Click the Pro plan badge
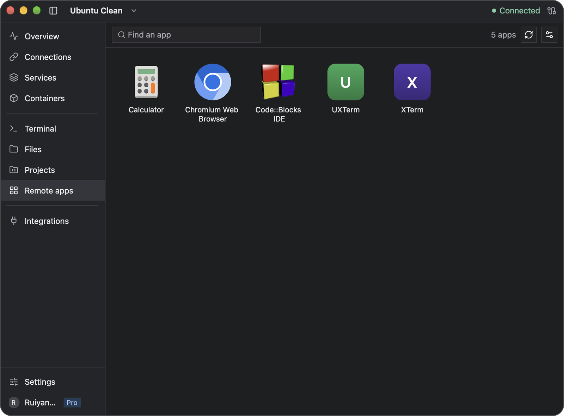Viewport: 564px width, 416px height. coord(72,403)
